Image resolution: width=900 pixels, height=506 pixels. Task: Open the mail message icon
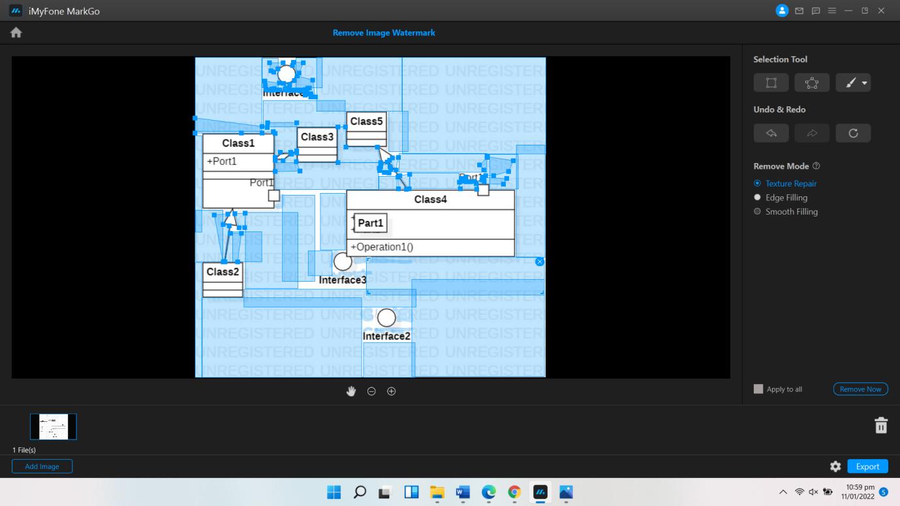pyautogui.click(x=799, y=11)
